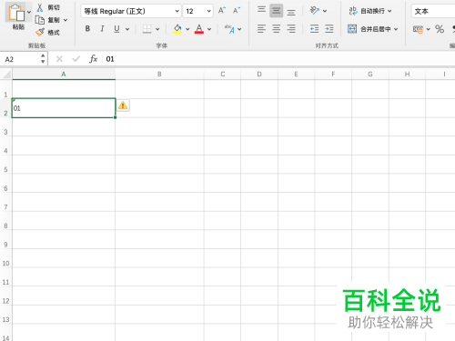Viewport: 455px width, 341px height.
Task: Align text to middle of cell
Action: [277, 11]
